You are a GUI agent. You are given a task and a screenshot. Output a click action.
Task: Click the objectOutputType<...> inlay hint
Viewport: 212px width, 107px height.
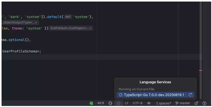pyautogui.click(x=20, y=22)
